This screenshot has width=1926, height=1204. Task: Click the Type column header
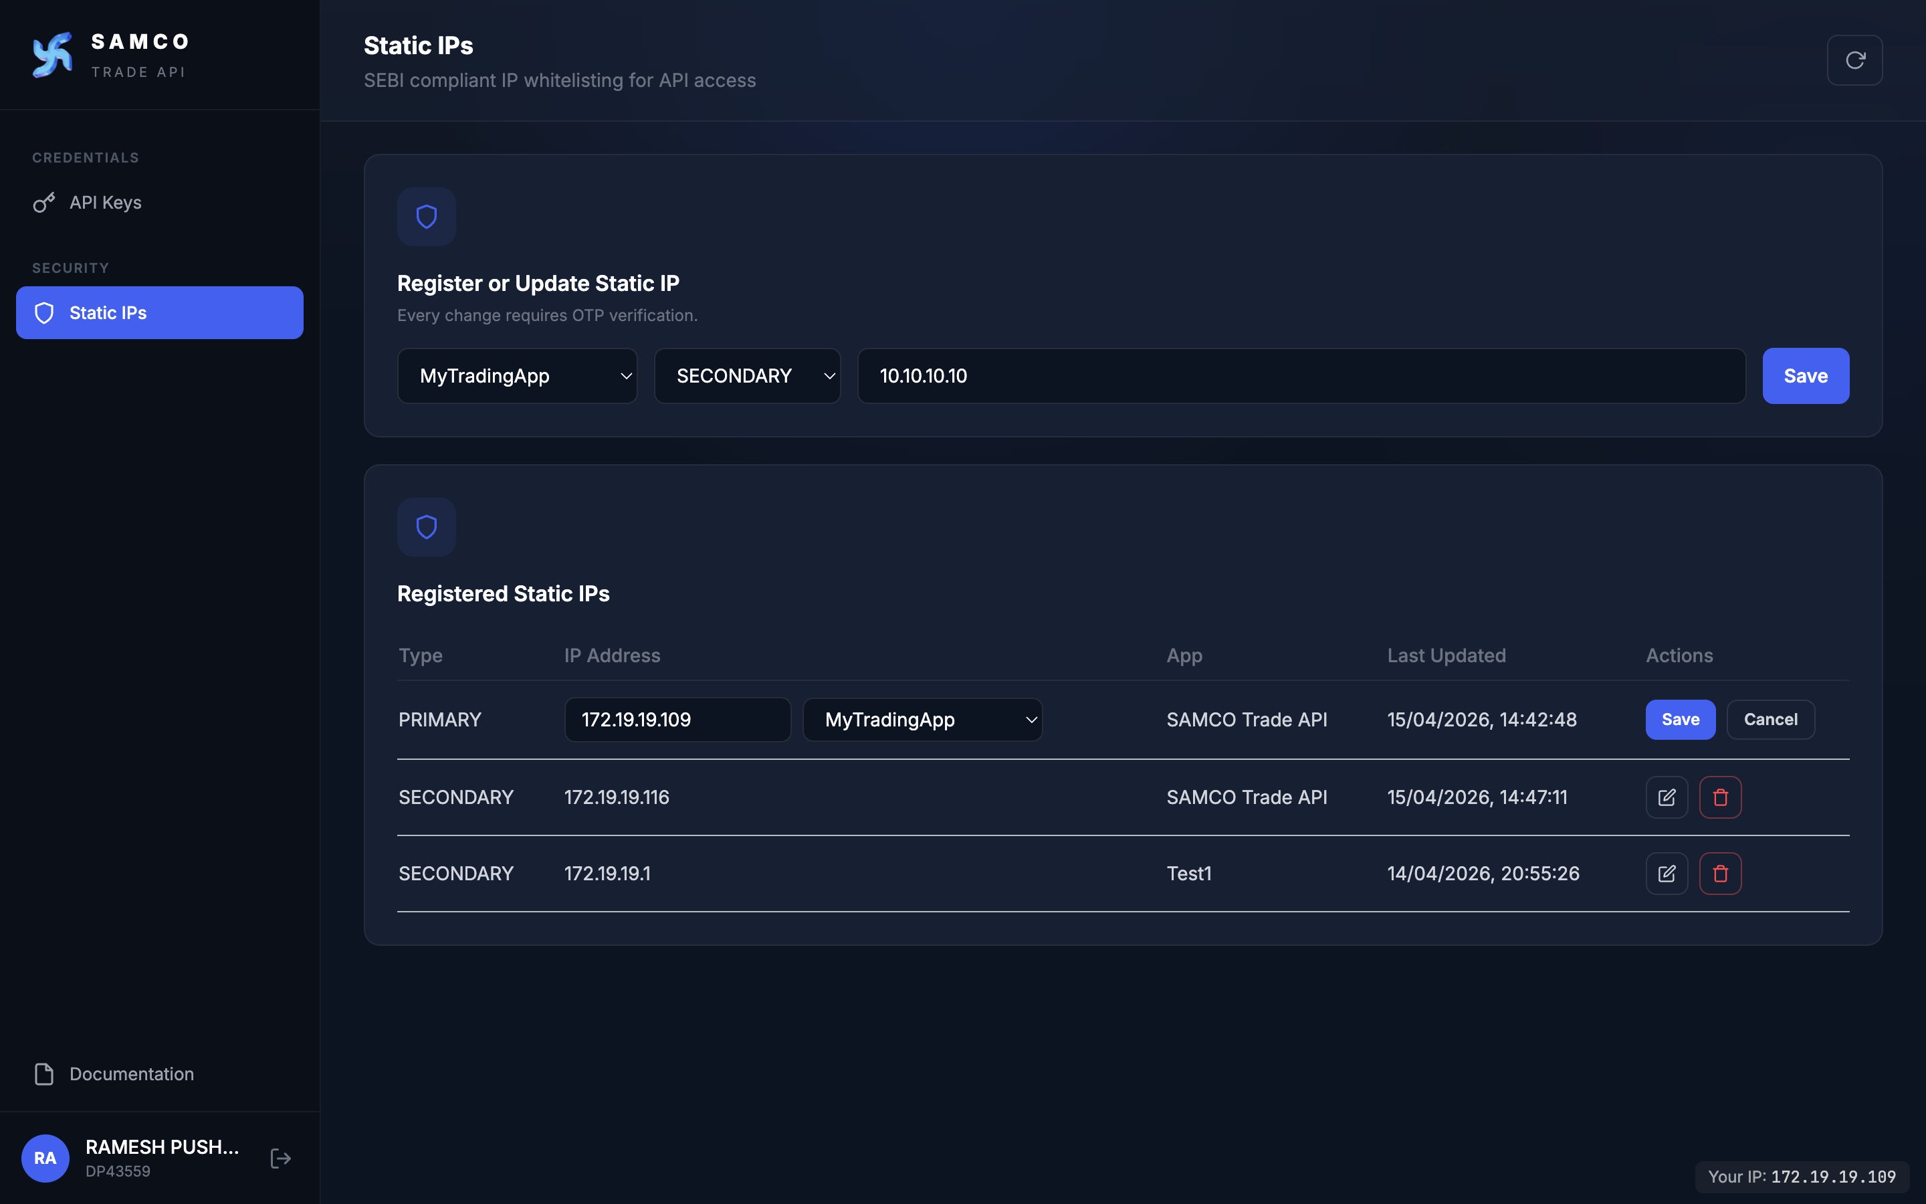coord(420,656)
